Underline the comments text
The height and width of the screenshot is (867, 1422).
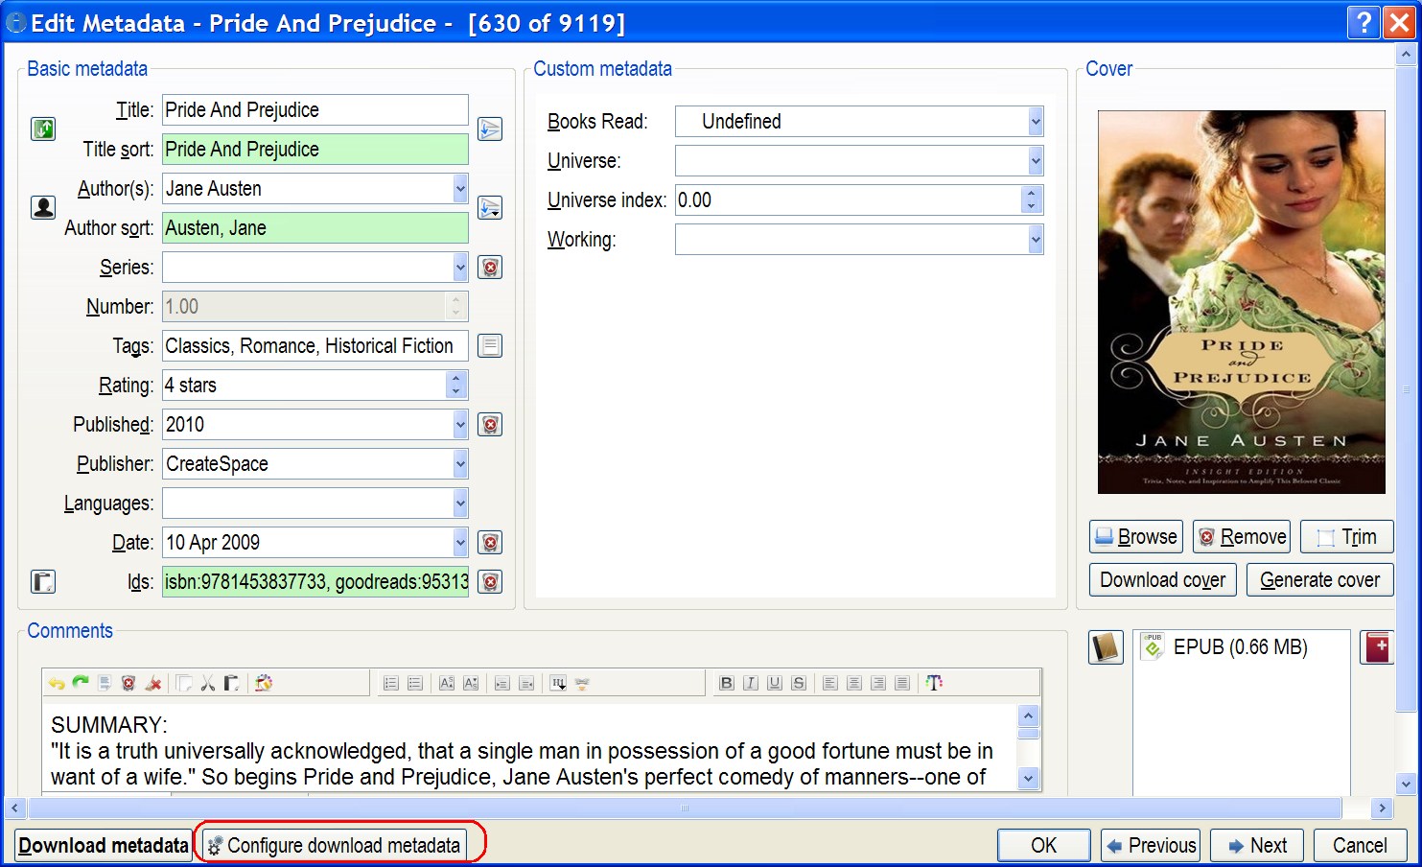click(x=775, y=683)
